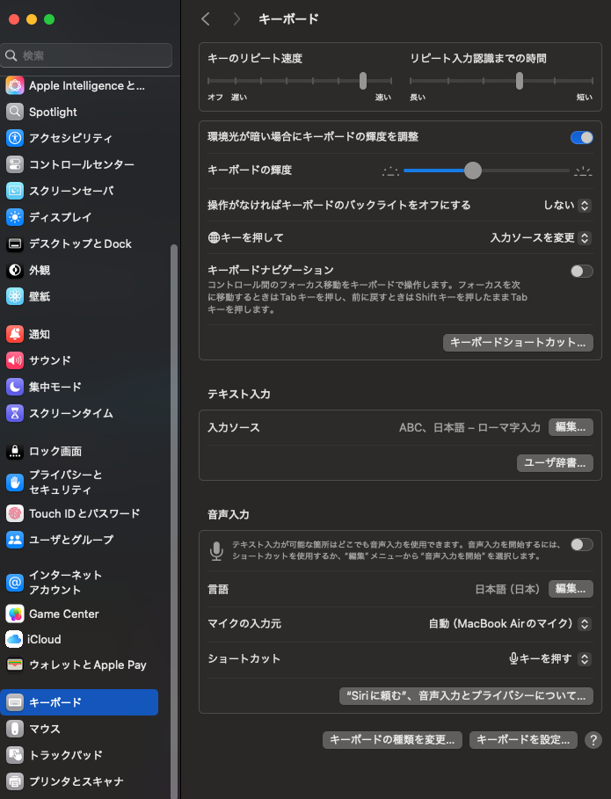The image size is (611, 799).
Task: Click the インターネットアカウント @ icon
Action: [15, 583]
